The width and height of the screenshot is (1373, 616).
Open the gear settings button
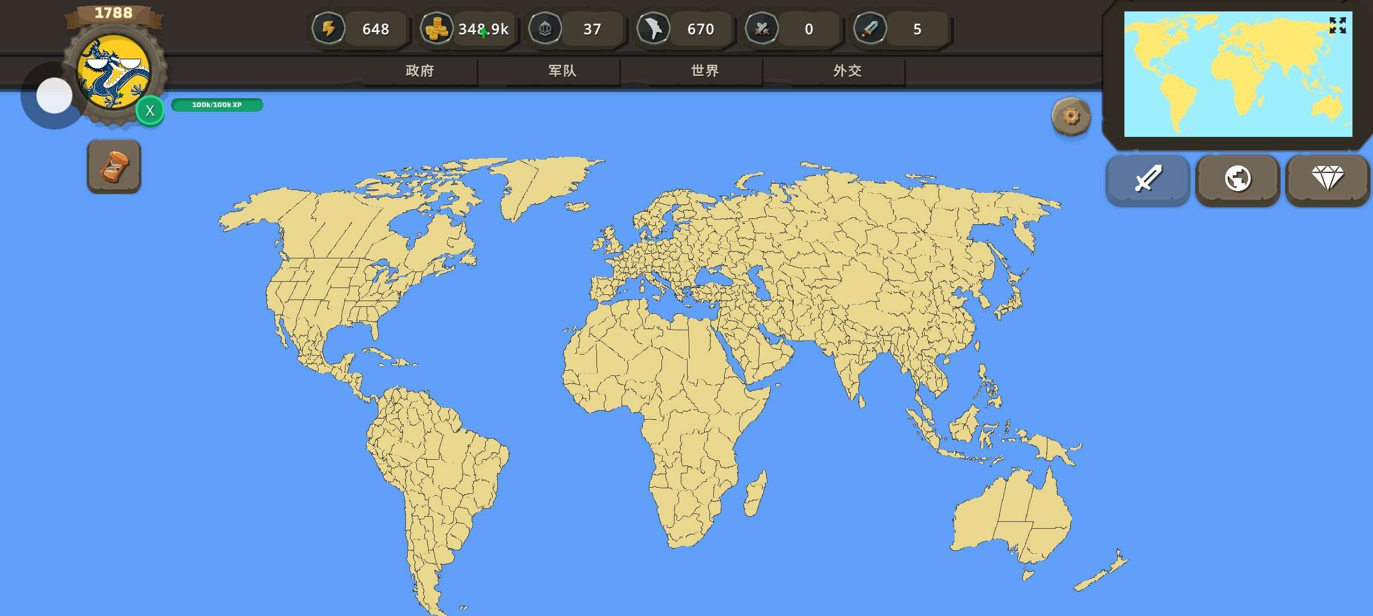coord(1071,117)
